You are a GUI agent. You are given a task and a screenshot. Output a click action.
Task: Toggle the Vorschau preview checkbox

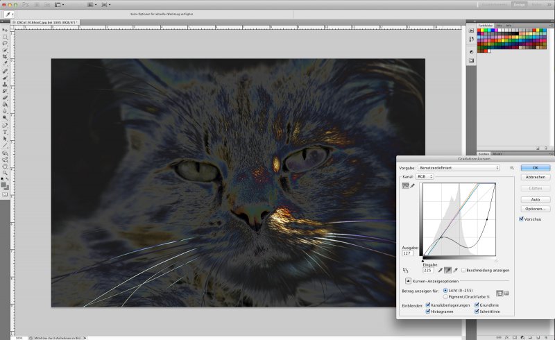[x=522, y=219]
